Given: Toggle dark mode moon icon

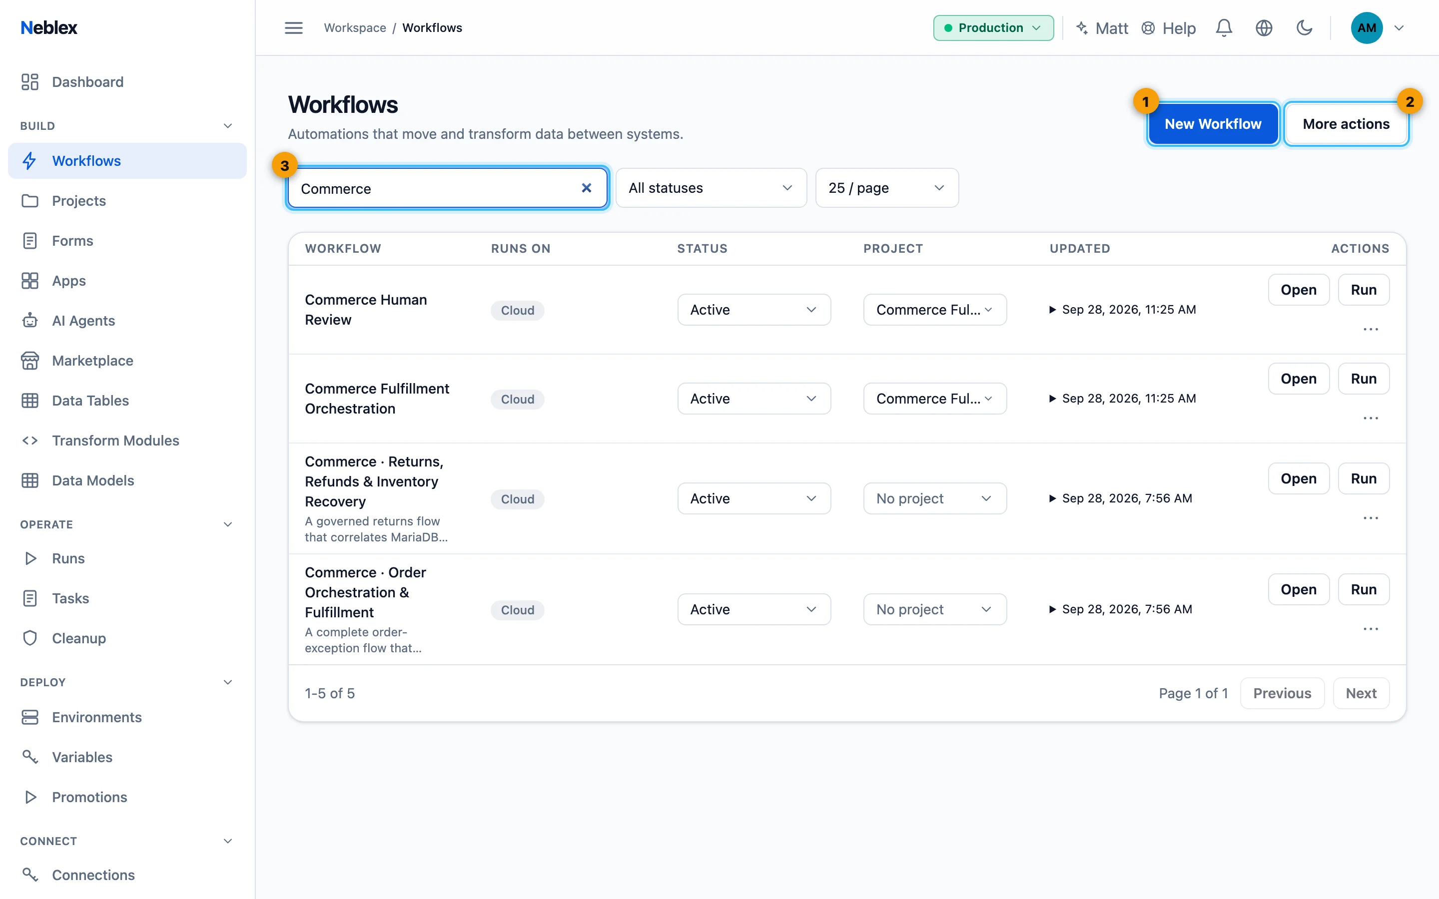Looking at the screenshot, I should (1304, 28).
